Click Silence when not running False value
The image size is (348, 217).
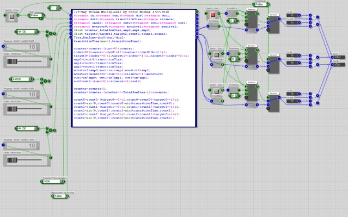click(x=60, y=196)
